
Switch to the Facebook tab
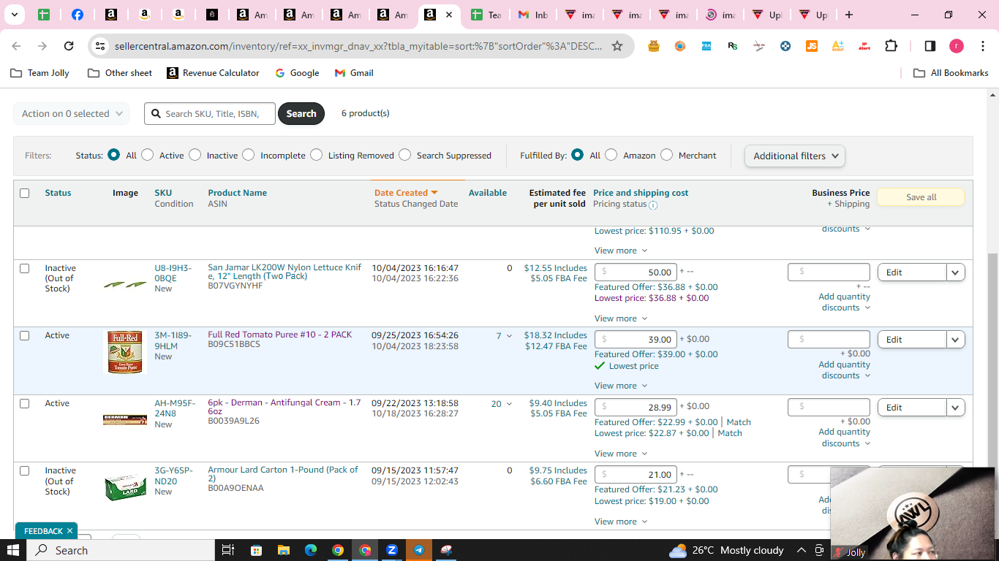(x=77, y=15)
